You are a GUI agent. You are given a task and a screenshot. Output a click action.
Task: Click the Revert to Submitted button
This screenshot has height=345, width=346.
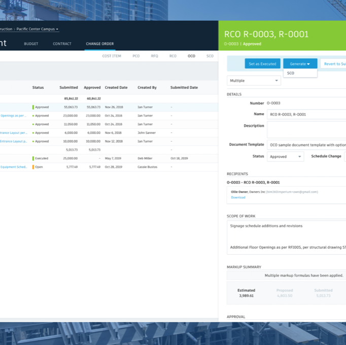[x=333, y=64]
